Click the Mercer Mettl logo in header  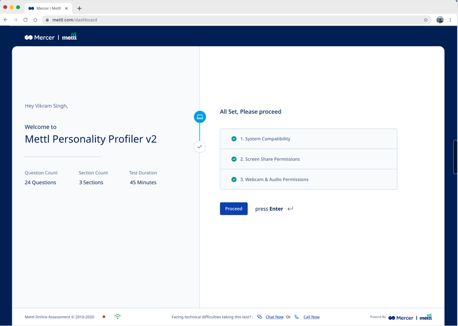51,37
